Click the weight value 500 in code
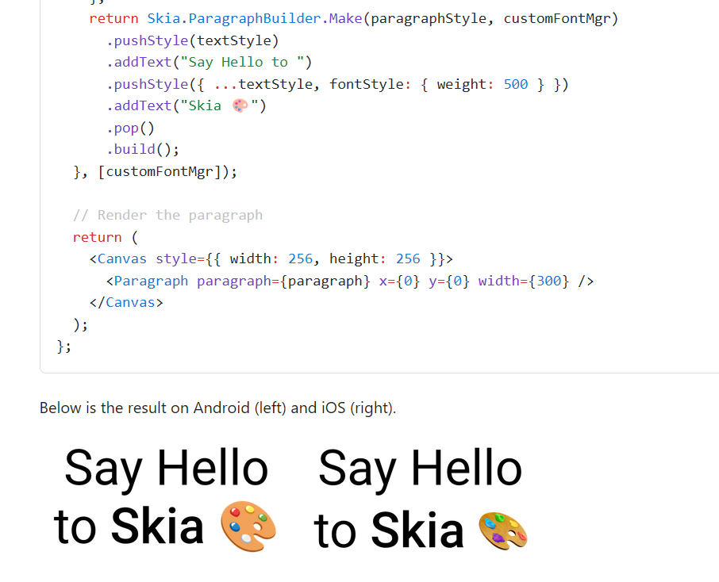The image size is (719, 582). point(516,84)
